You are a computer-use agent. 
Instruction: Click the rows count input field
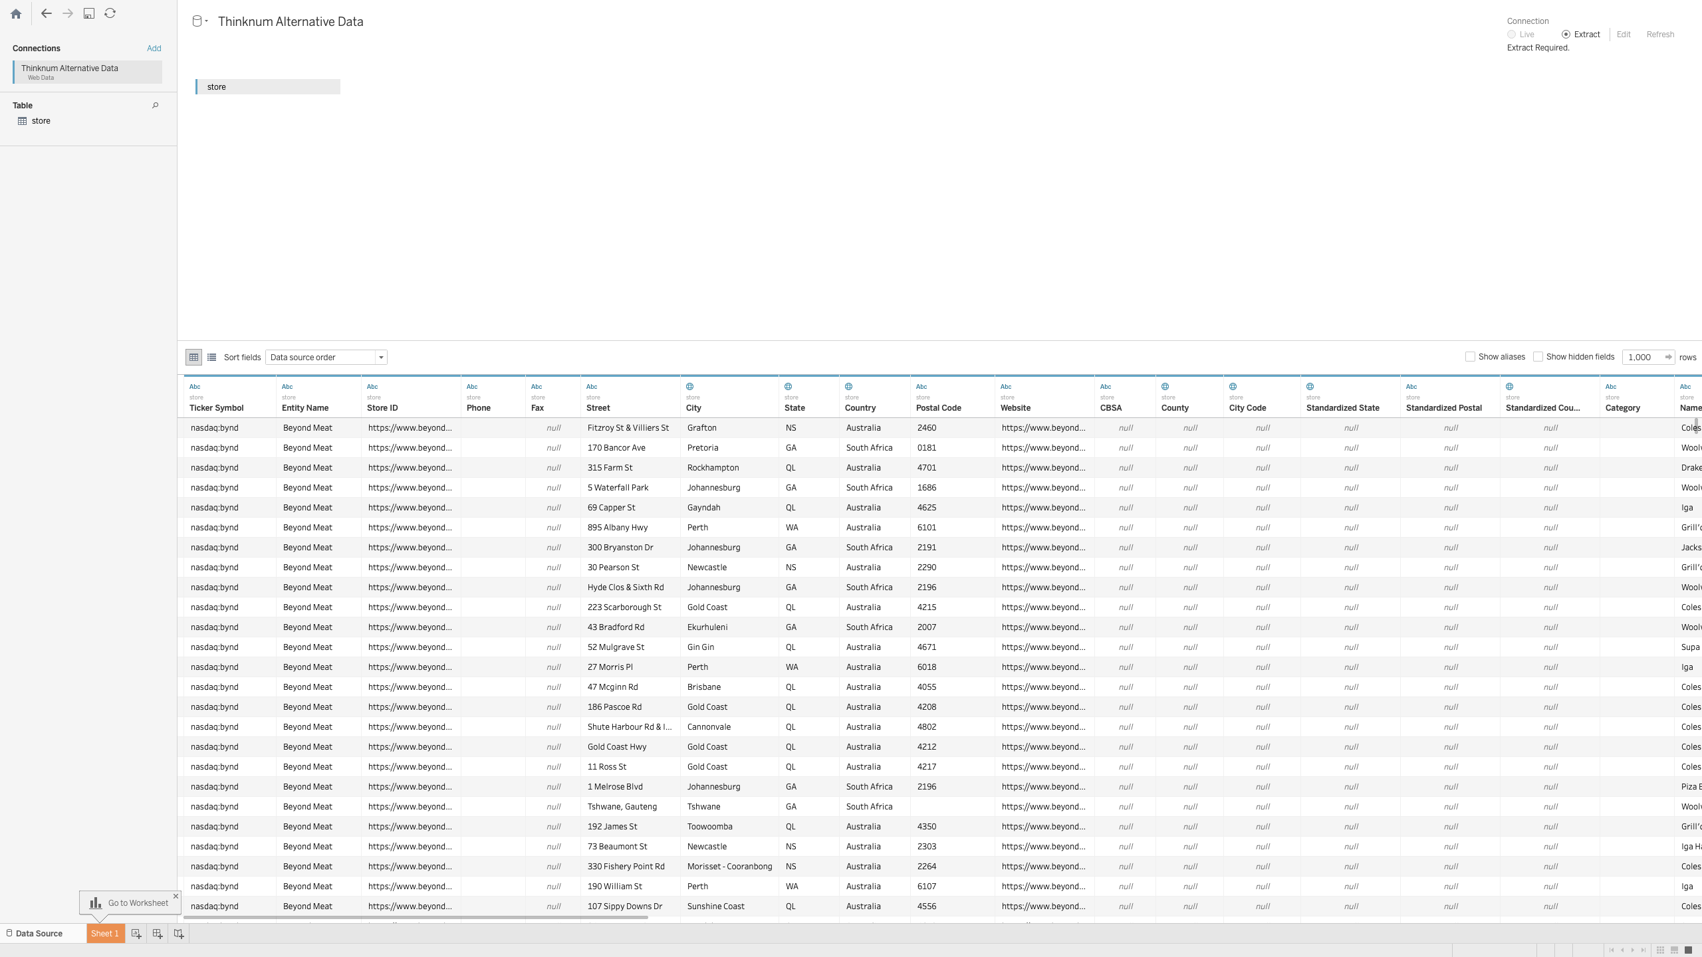(1642, 358)
